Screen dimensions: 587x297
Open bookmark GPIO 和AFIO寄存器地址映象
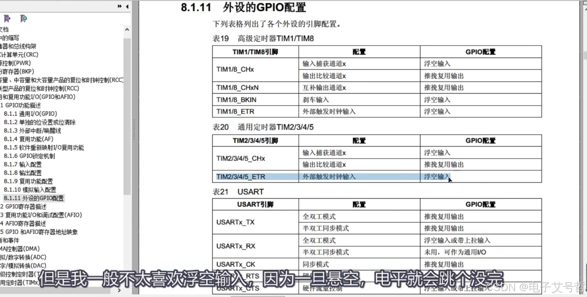[x=39, y=232]
